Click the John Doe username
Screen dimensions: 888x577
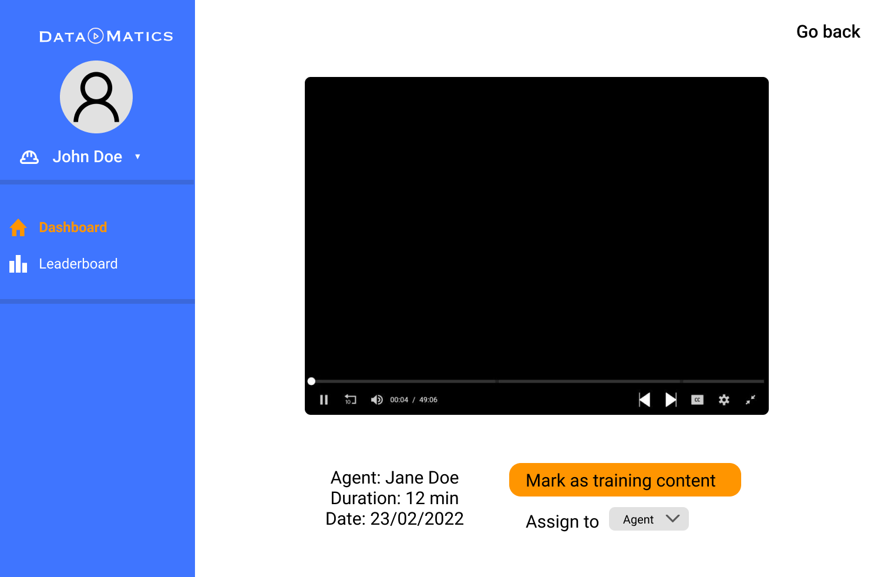point(88,157)
